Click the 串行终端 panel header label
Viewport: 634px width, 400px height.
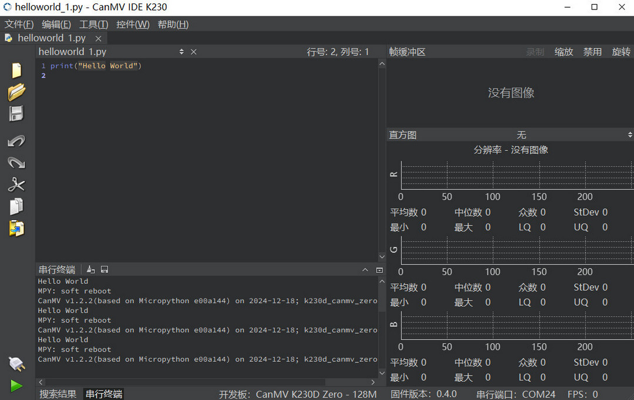(57, 269)
